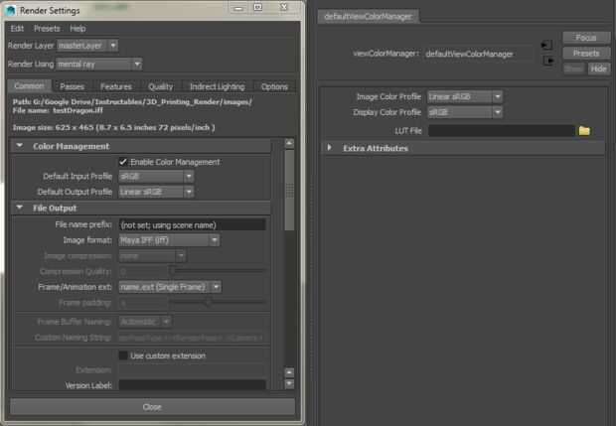The image size is (616, 426).
Task: Click the viewColorManager name field
Action: point(479,54)
